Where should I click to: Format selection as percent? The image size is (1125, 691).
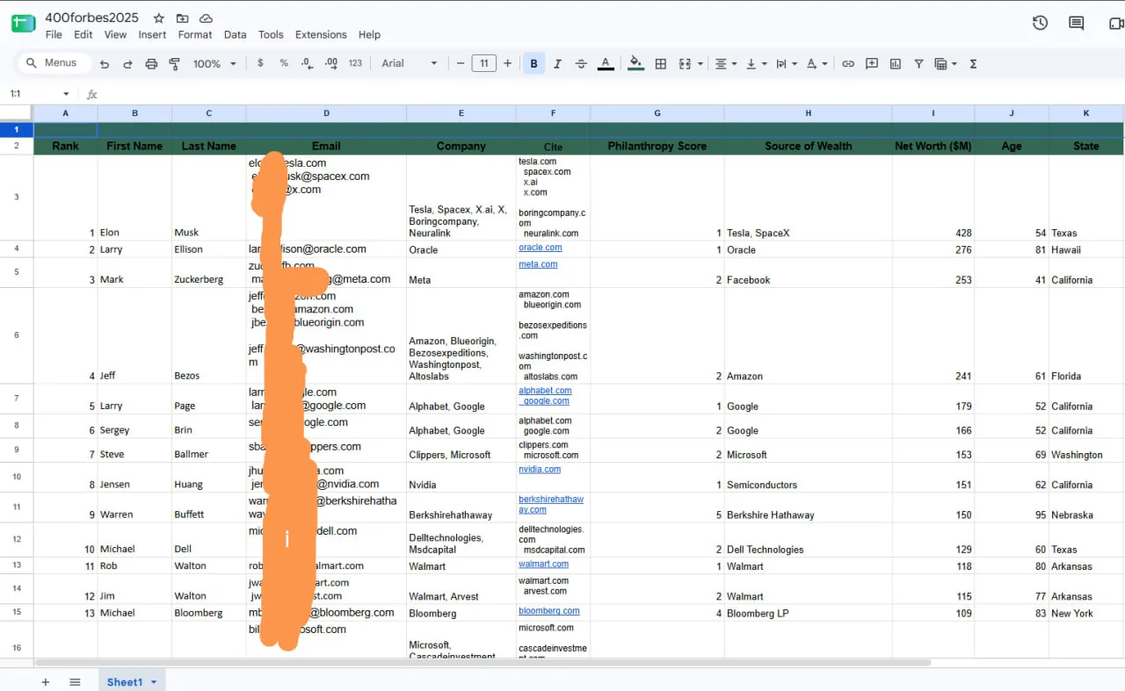[x=284, y=63]
